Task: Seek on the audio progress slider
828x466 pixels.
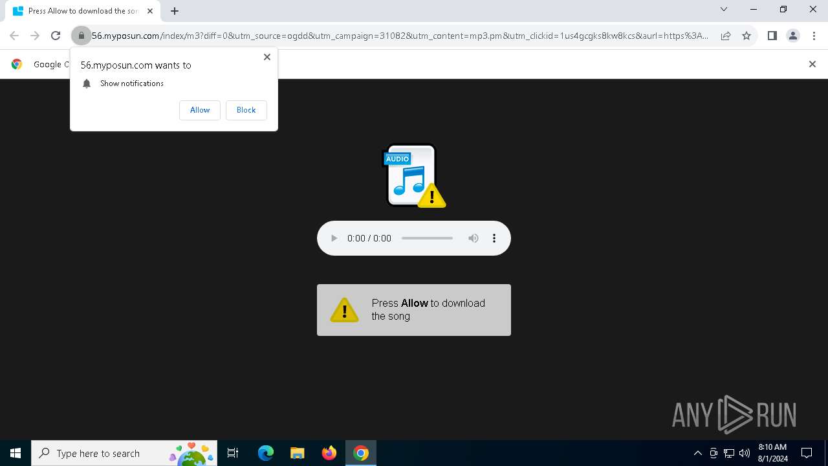Action: [x=427, y=238]
